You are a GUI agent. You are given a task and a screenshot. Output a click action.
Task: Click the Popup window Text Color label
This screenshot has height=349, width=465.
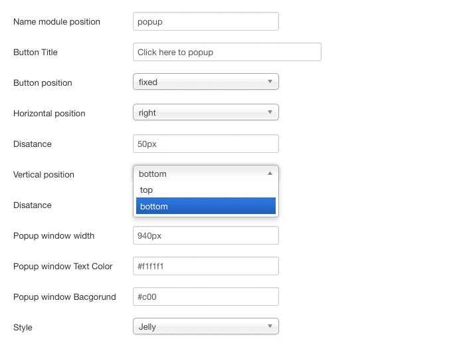[x=63, y=267]
